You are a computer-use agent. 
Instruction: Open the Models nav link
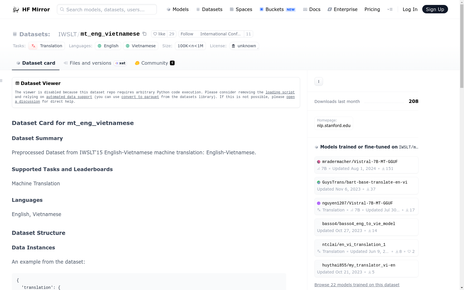(177, 9)
